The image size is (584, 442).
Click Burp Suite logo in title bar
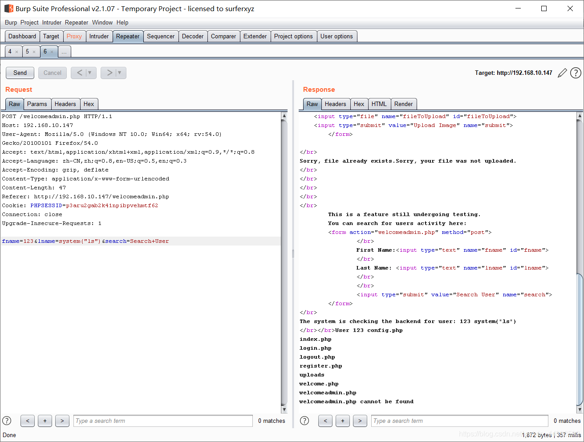pos(8,8)
